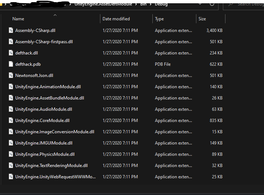The width and height of the screenshot is (264, 195).
Task: Click the 63 KB size value
Action: point(217,109)
